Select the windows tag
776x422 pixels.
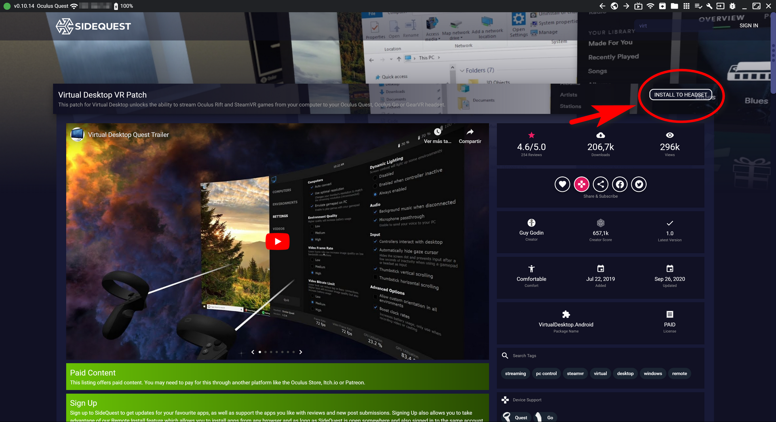(653, 374)
